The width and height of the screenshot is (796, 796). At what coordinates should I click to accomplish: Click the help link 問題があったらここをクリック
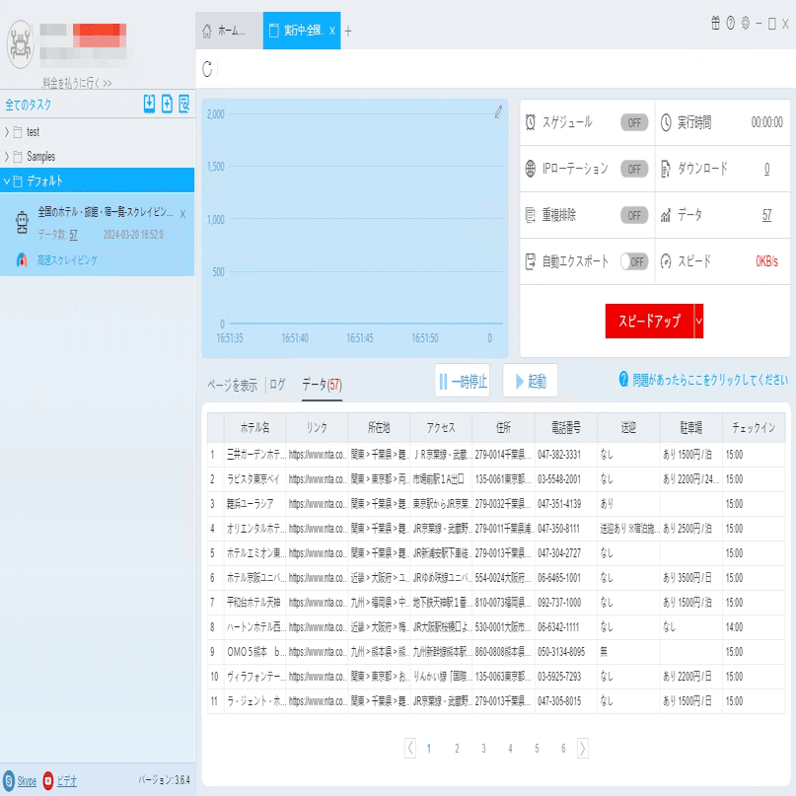(710, 379)
